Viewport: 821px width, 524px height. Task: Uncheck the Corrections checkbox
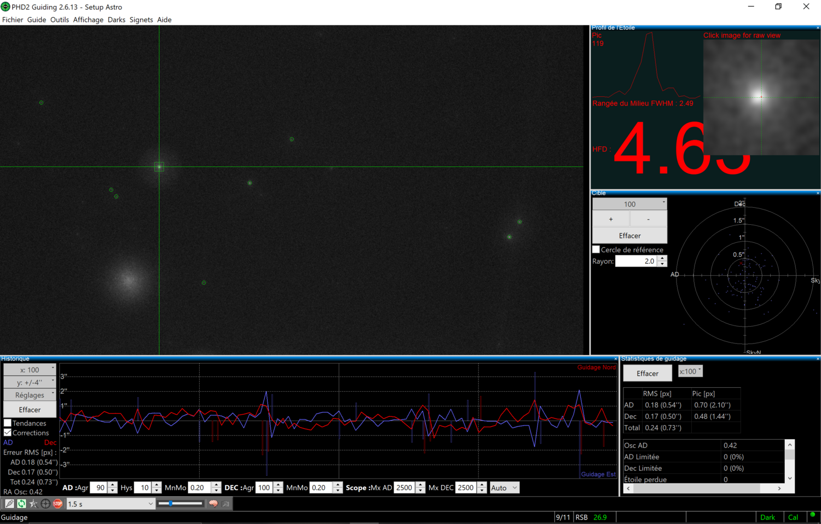pos(8,433)
